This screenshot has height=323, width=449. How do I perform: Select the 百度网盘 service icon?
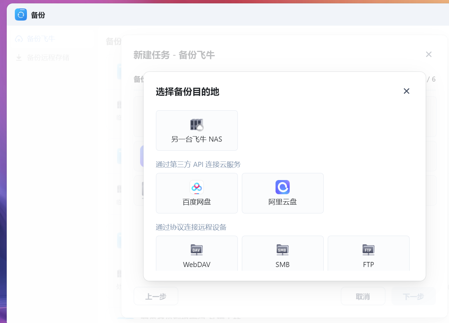pos(197,187)
